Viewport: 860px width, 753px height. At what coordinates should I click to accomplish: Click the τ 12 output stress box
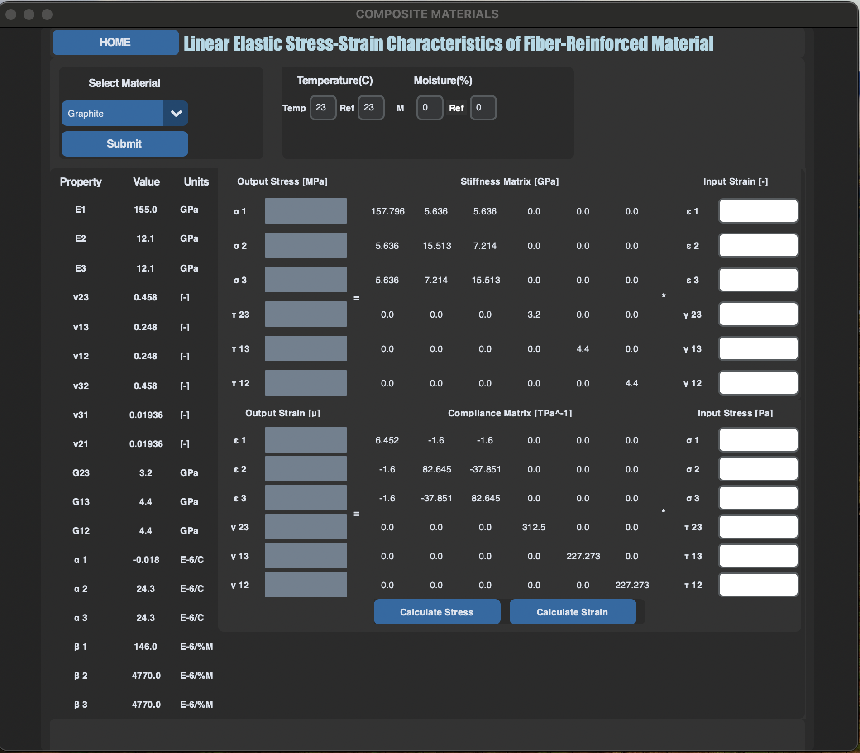coord(306,383)
